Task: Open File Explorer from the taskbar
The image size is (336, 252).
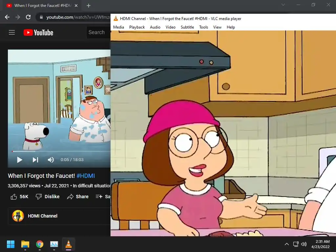Action: click(25, 244)
